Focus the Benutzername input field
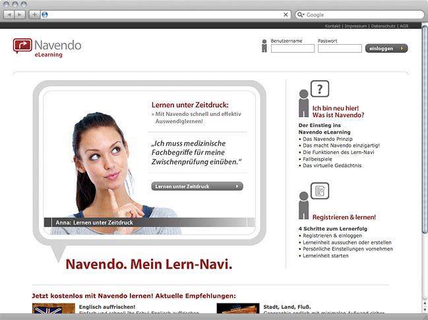 (x=293, y=49)
